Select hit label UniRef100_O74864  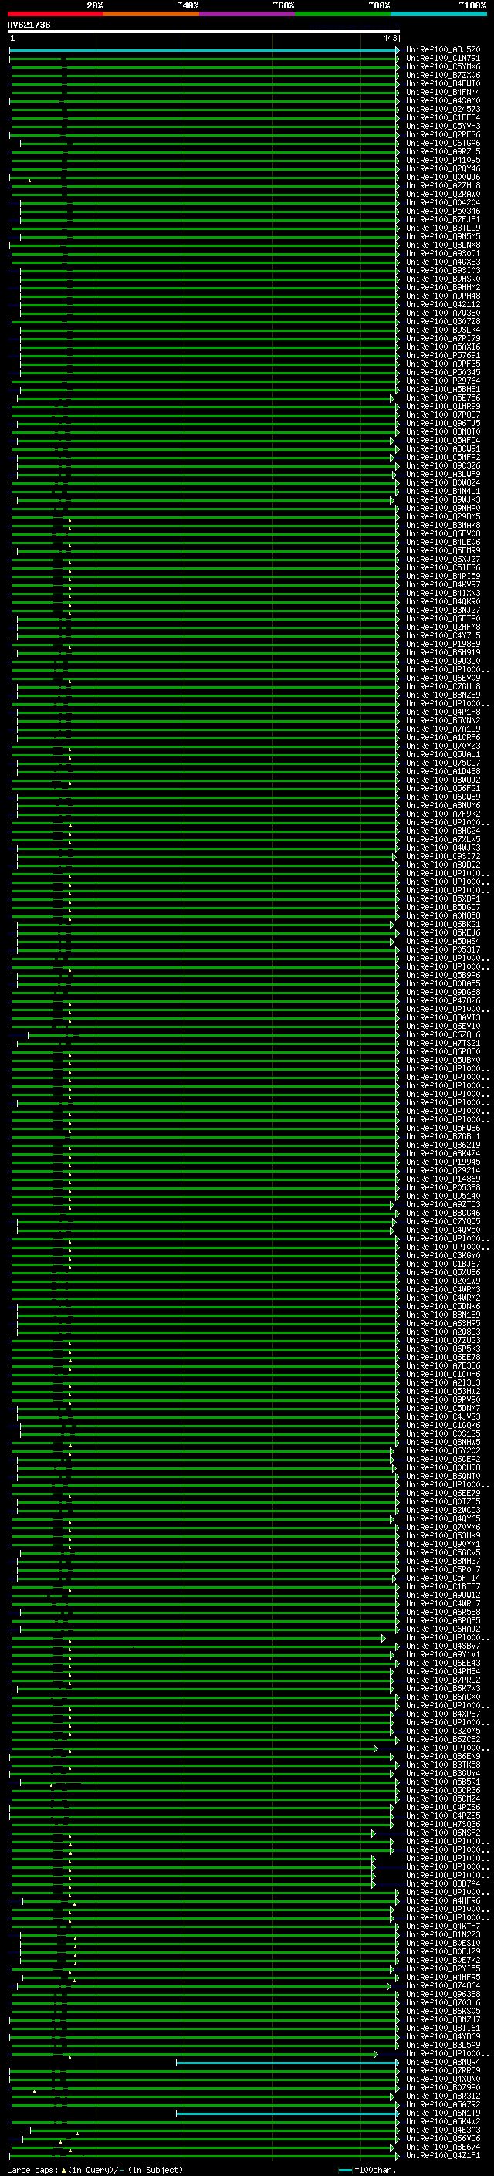443,1986
